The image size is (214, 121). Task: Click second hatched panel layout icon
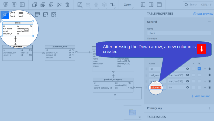tap(151, 5)
